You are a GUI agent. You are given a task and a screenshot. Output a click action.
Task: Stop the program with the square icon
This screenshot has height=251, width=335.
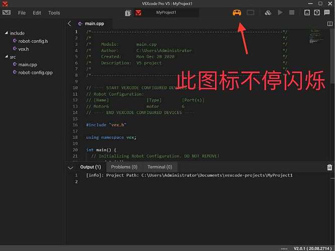coord(292,13)
